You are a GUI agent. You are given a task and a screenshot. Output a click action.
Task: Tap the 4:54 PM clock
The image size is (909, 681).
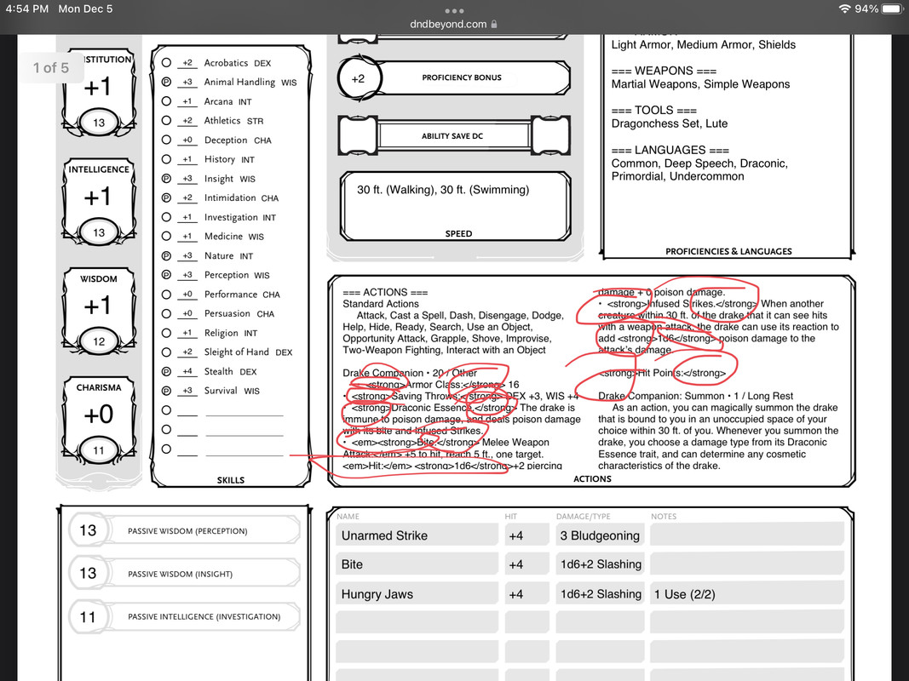(26, 9)
